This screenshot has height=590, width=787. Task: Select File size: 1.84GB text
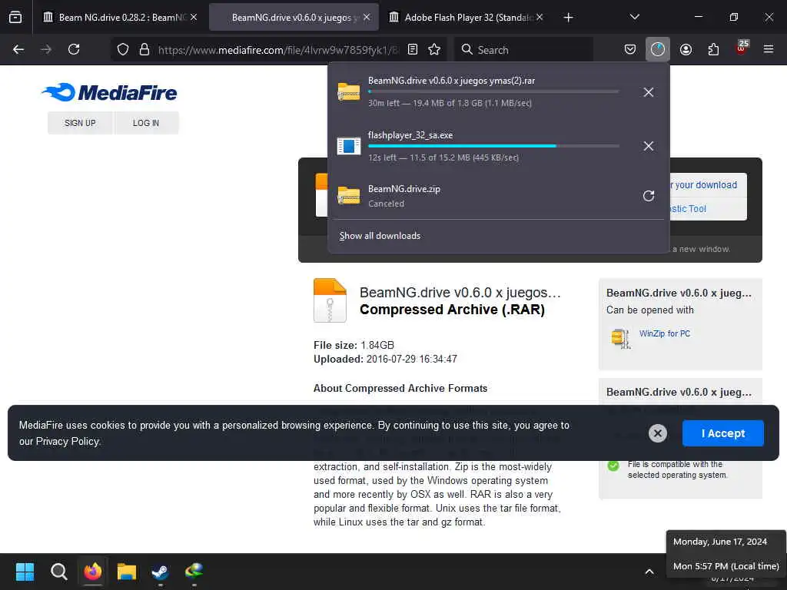click(354, 345)
